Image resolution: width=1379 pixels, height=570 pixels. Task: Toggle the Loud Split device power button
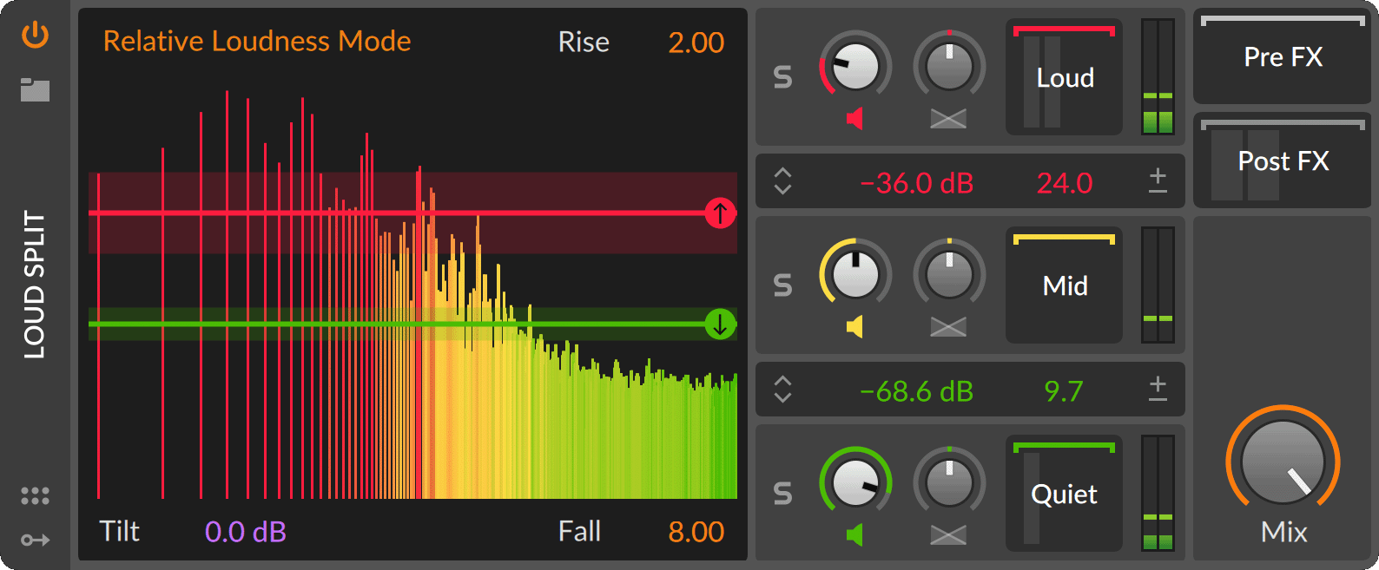coord(35,36)
